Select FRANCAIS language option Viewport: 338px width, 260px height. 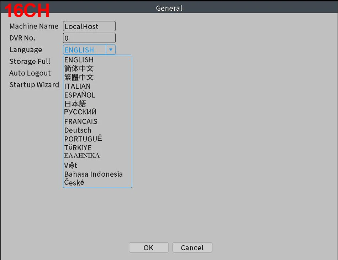click(x=81, y=121)
